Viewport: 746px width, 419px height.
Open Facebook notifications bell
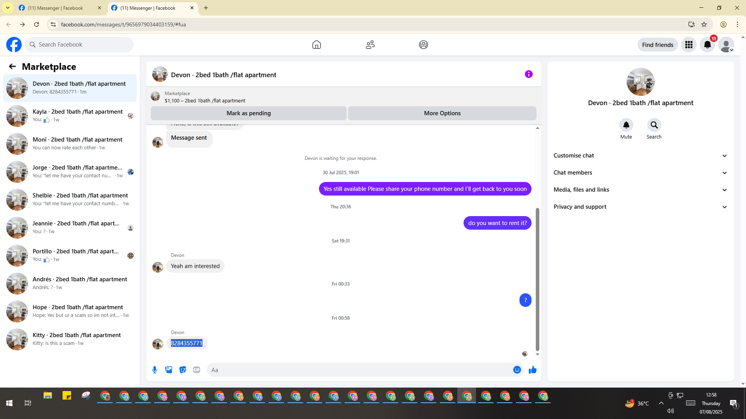click(x=707, y=45)
